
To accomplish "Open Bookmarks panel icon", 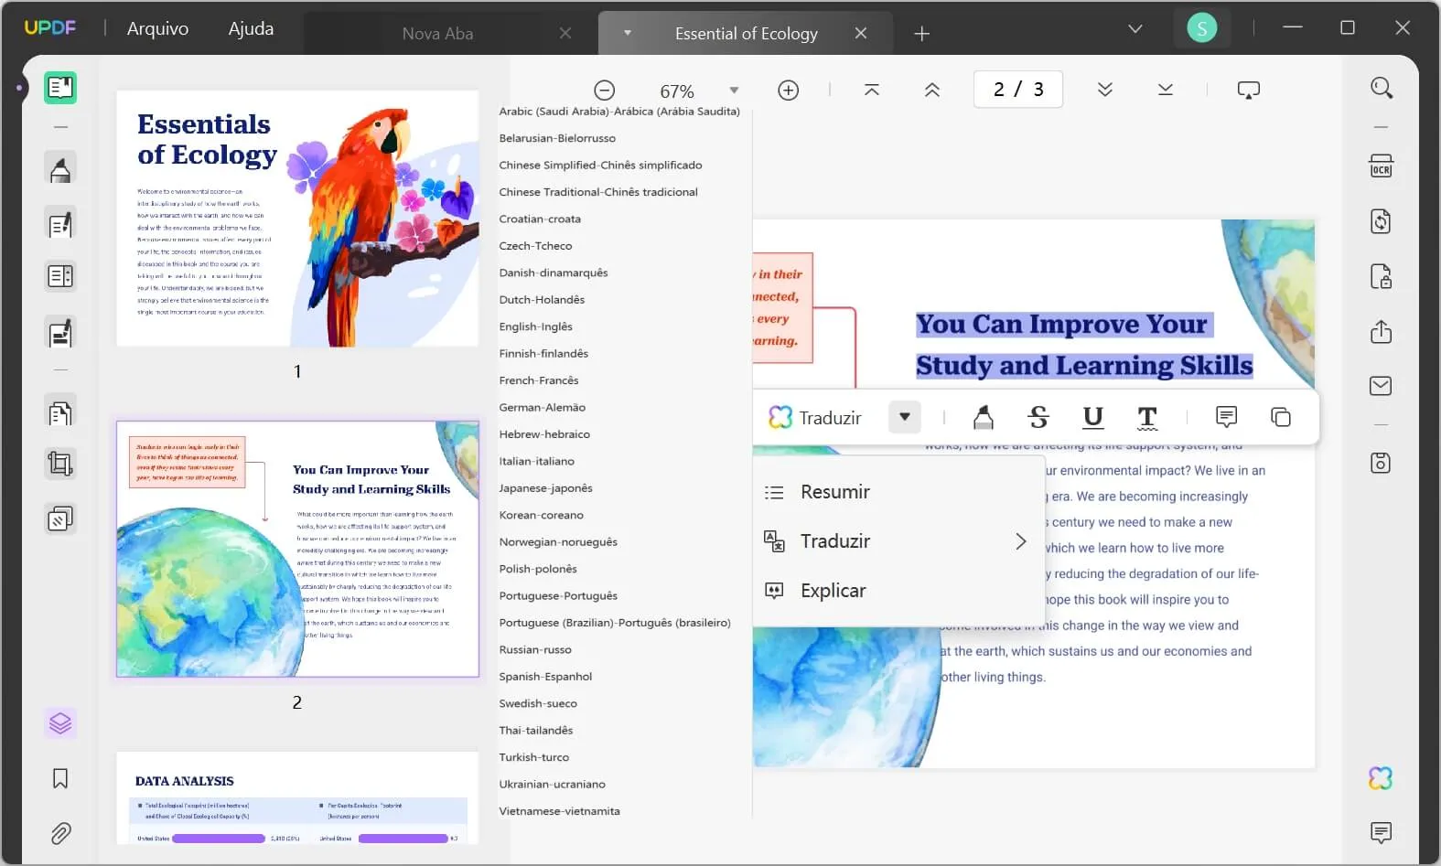I will [60, 778].
